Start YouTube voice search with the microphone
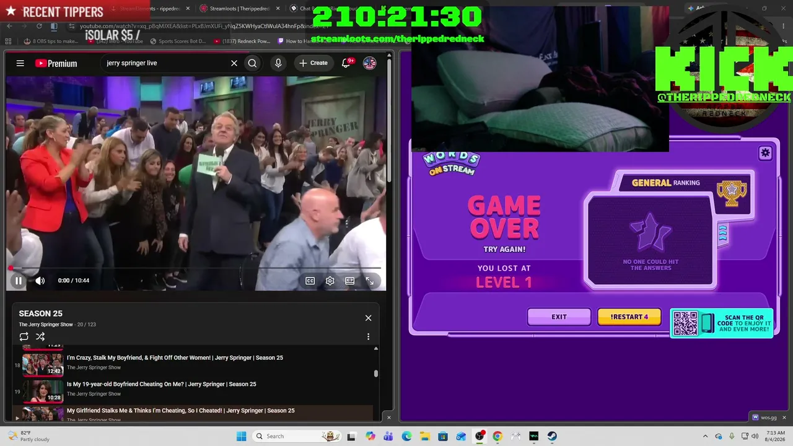 (278, 63)
